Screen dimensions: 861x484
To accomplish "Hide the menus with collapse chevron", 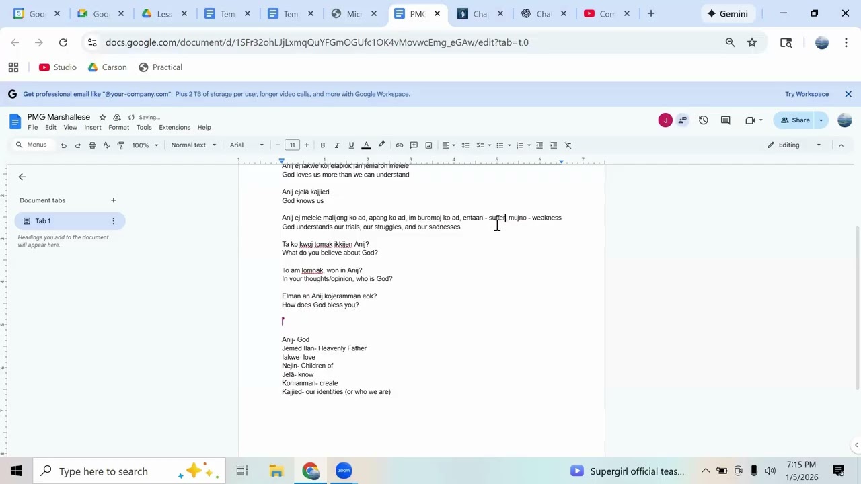I will point(841,145).
